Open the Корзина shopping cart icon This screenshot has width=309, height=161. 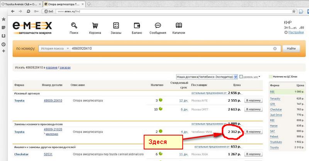(95, 26)
